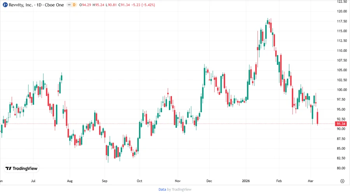The height and width of the screenshot is (194, 350).
Task: Click the 107.50 price axis label
Action: click(x=342, y=60)
